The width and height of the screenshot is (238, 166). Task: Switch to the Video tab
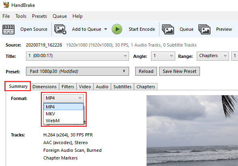coord(85,87)
